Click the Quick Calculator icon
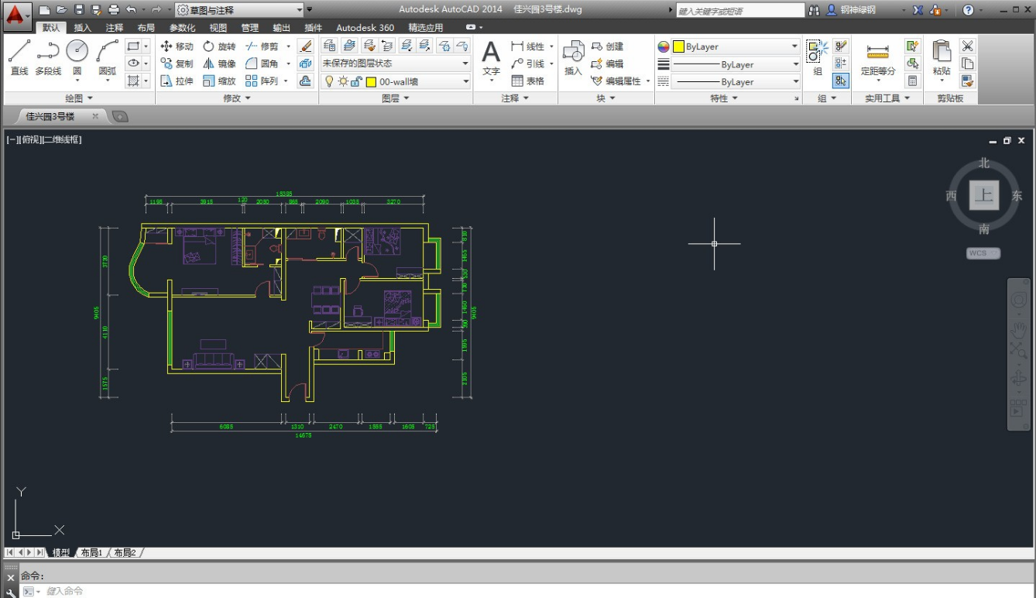Image resolution: width=1036 pixels, height=598 pixels. click(913, 81)
